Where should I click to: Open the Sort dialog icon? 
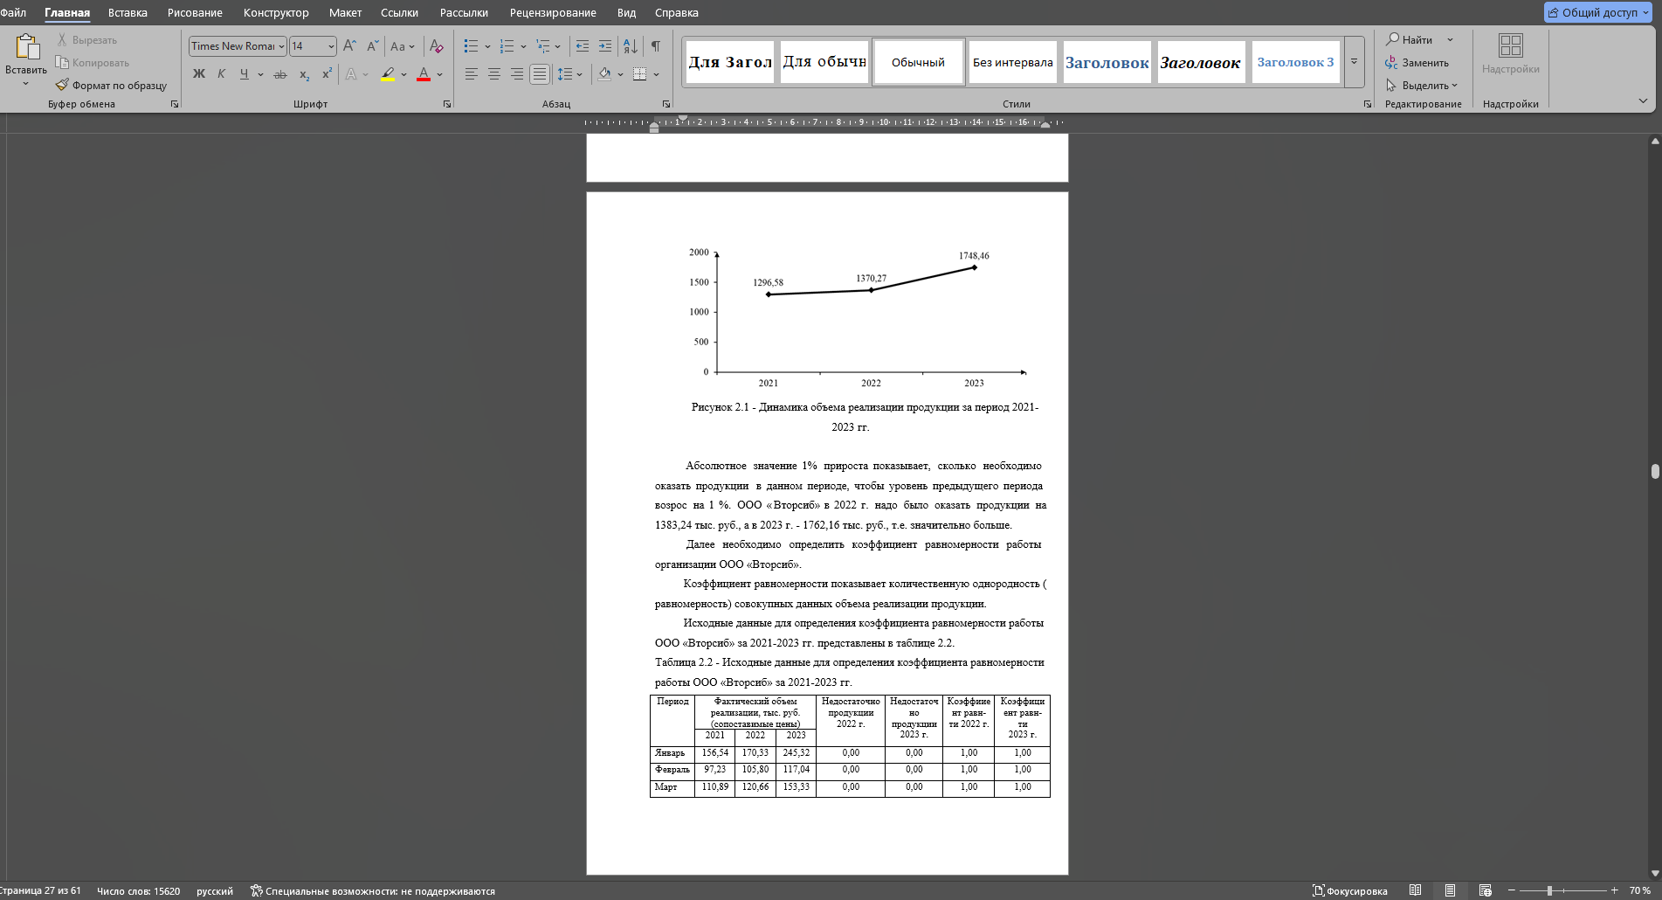(x=631, y=46)
